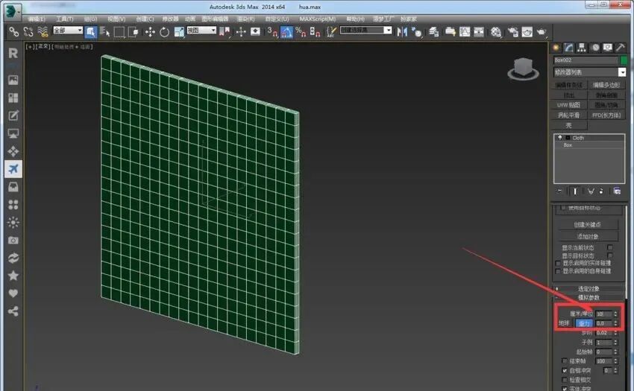Choose the Rectangular Selection Region icon
This screenshot has width=634, height=391.
point(119,32)
